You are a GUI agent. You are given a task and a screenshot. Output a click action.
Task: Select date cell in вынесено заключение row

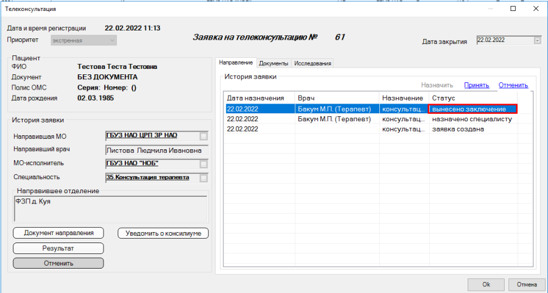tap(259, 109)
